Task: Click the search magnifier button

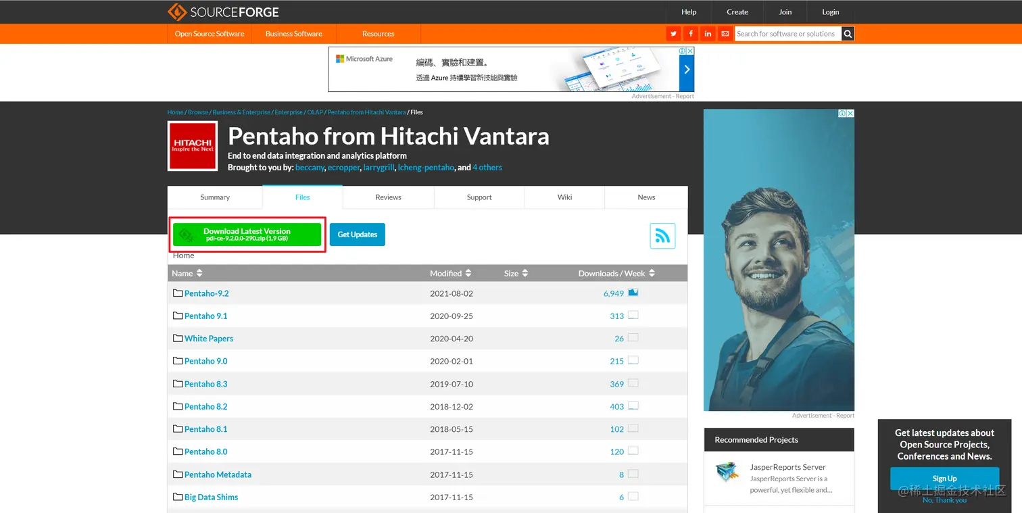Action: (x=848, y=34)
